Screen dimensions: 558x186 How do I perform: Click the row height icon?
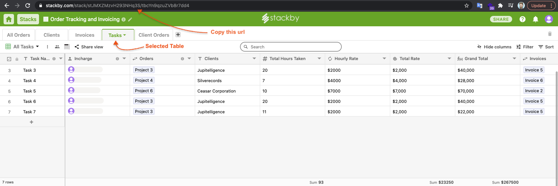pyautogui.click(x=67, y=47)
